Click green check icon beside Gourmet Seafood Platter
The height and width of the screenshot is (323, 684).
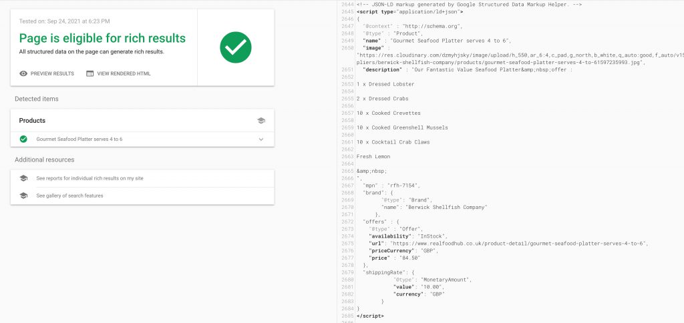[23, 139]
